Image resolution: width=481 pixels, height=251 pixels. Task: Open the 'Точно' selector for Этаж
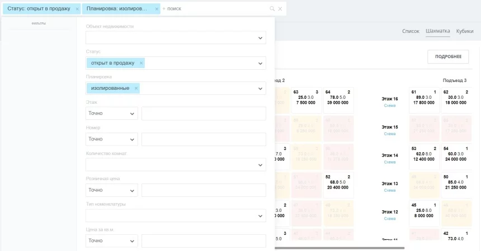(x=112, y=113)
